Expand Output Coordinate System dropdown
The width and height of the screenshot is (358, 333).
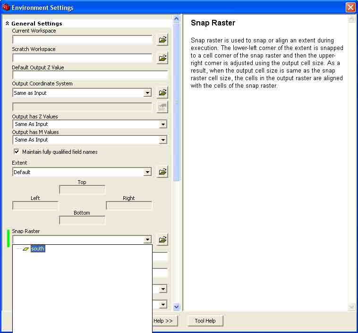tap(147, 93)
